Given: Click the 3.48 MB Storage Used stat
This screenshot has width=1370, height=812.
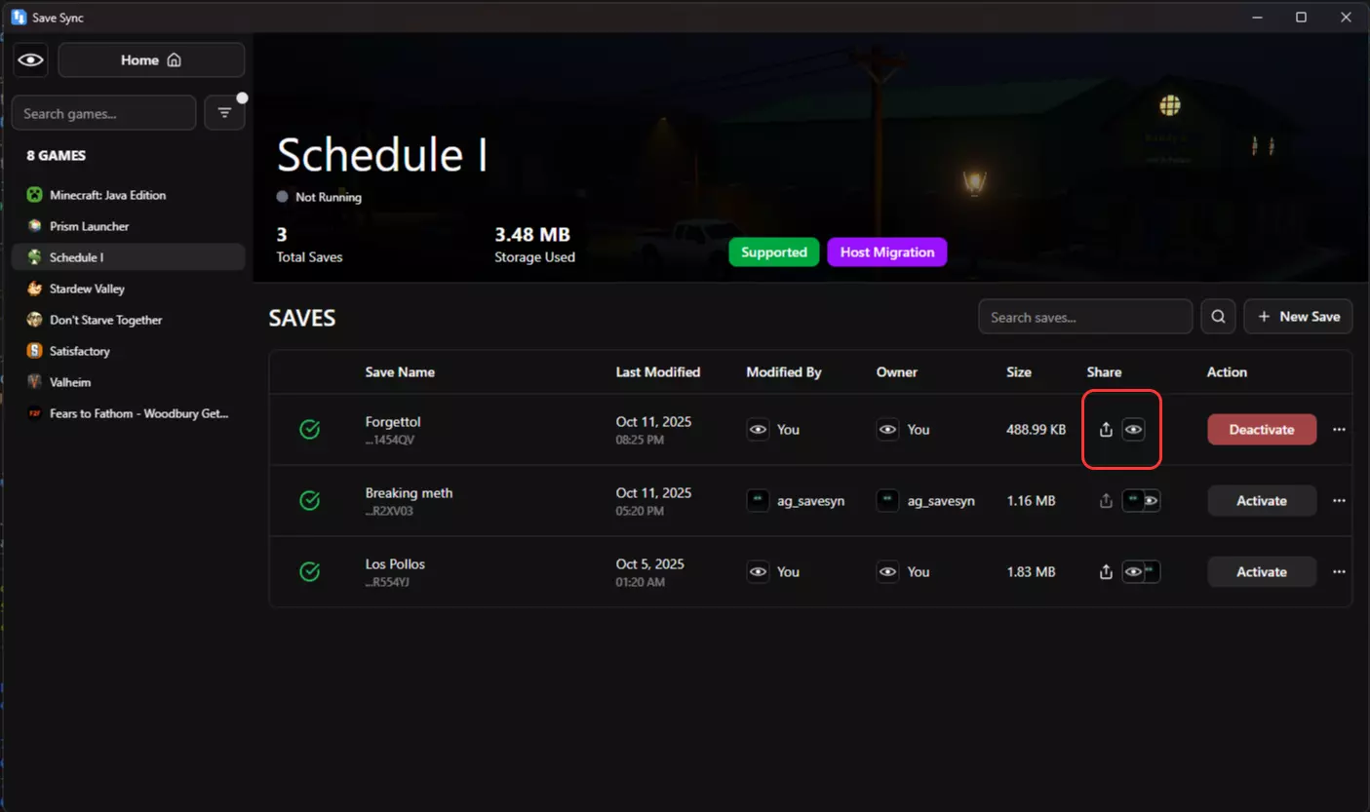Looking at the screenshot, I should (534, 245).
